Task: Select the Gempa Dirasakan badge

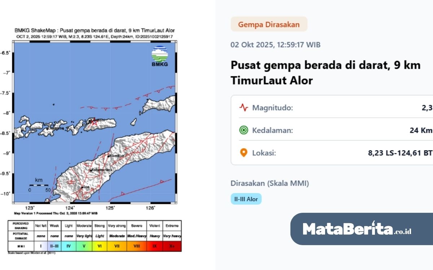Action: coord(269,24)
